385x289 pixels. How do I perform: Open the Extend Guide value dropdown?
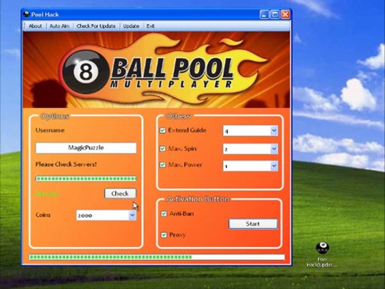pyautogui.click(x=274, y=131)
